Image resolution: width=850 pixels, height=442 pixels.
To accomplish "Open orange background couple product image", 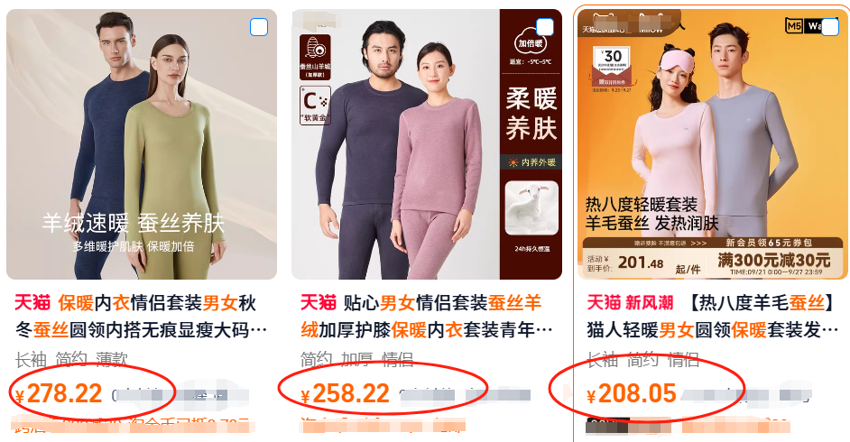I will click(712, 144).
